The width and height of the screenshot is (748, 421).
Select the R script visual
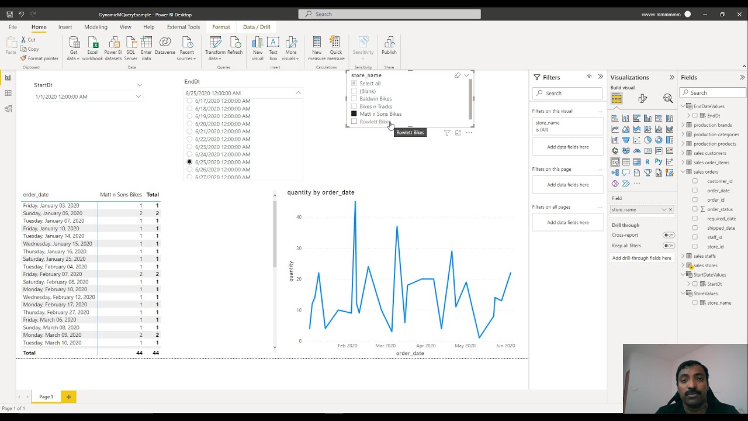coord(647,162)
